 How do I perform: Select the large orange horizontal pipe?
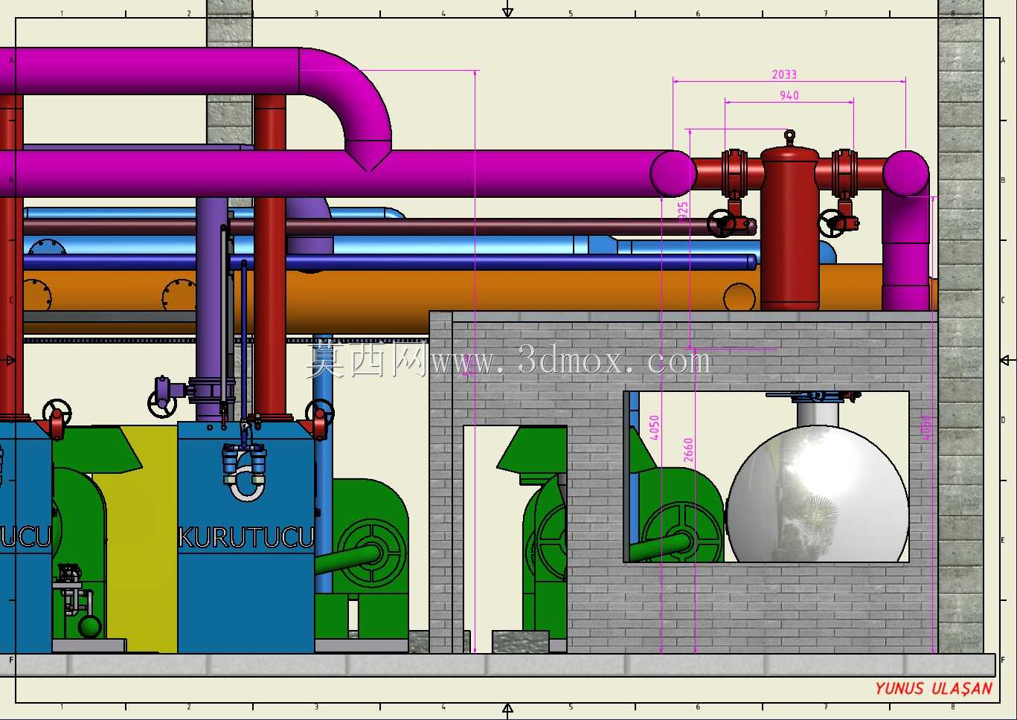click(476, 298)
